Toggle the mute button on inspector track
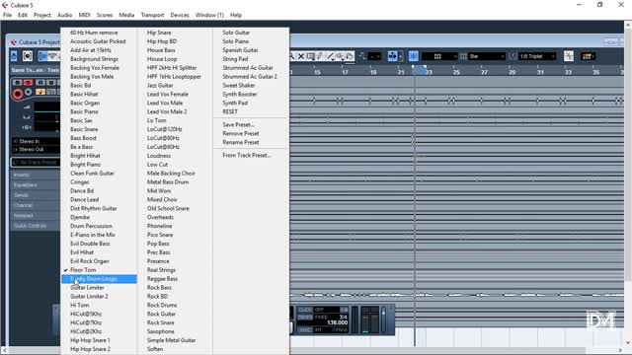The image size is (632, 355). click(18, 83)
